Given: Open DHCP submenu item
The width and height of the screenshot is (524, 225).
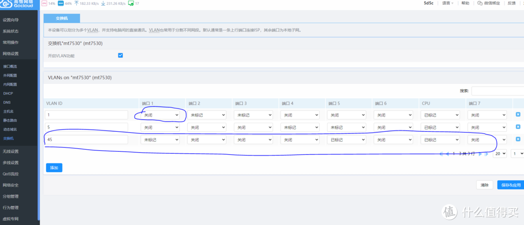Looking at the screenshot, I should tap(8, 94).
